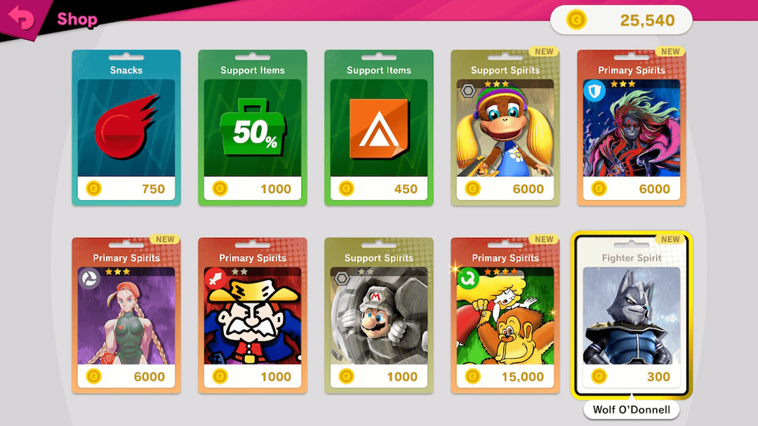The width and height of the screenshot is (758, 426).
Task: Click the green grab type icon
Action: point(468,279)
